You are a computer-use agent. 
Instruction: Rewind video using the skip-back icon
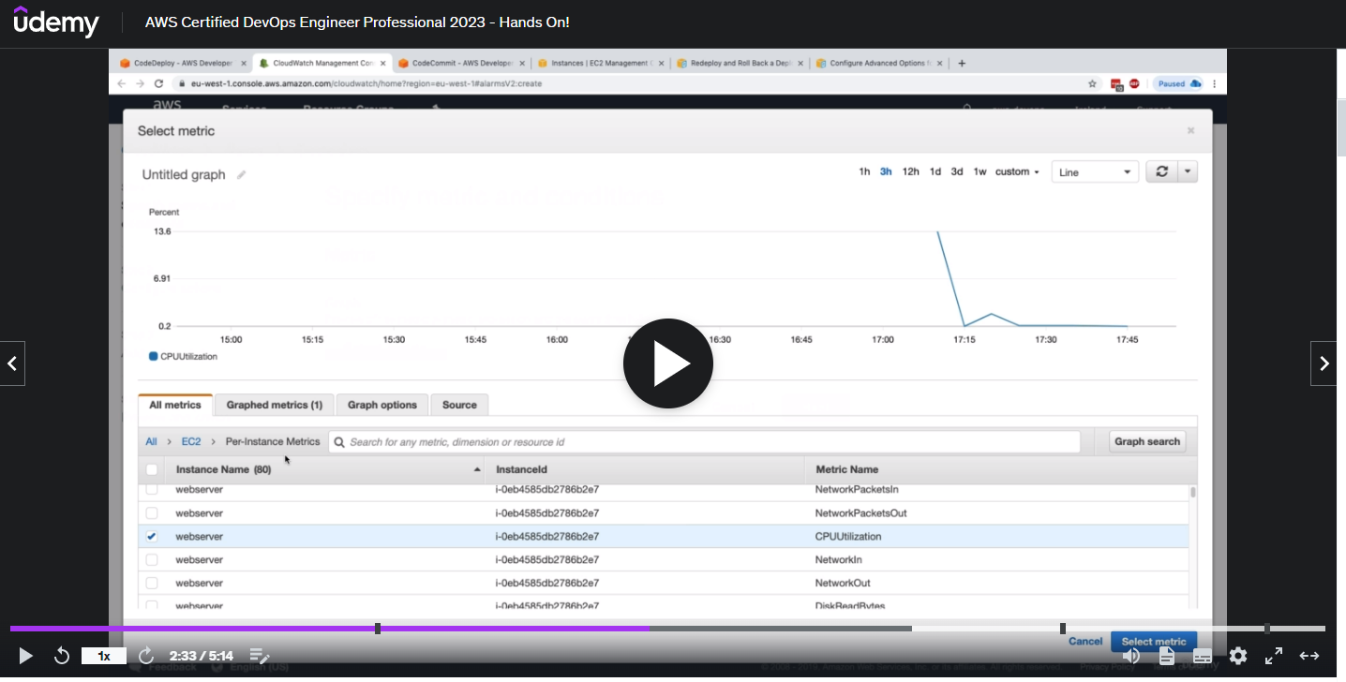(62, 656)
